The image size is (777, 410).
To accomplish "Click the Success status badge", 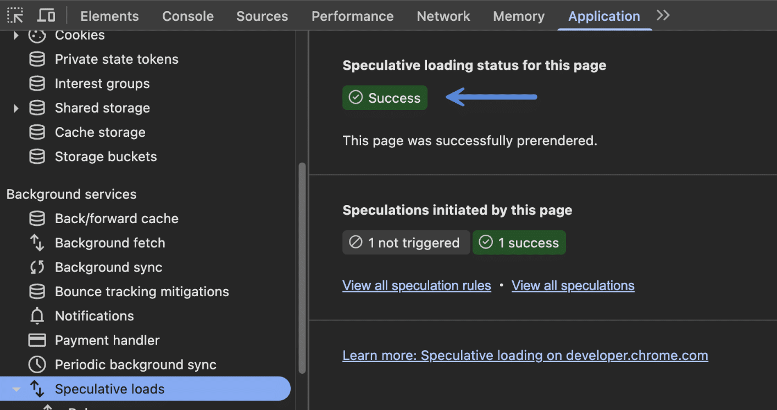I will click(x=385, y=97).
